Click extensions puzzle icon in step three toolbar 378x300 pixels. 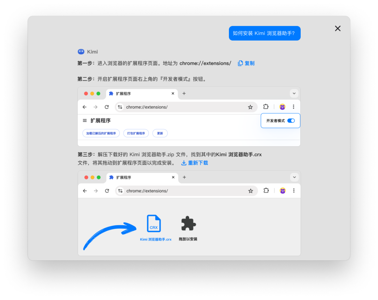point(266,190)
